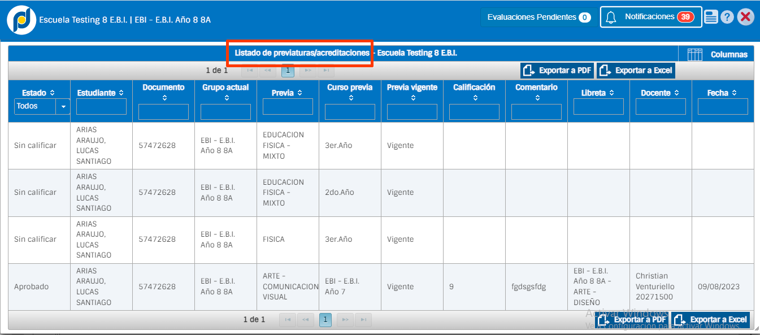The width and height of the screenshot is (760, 335).
Task: Go to first page in bottom paginator
Action: click(288, 320)
